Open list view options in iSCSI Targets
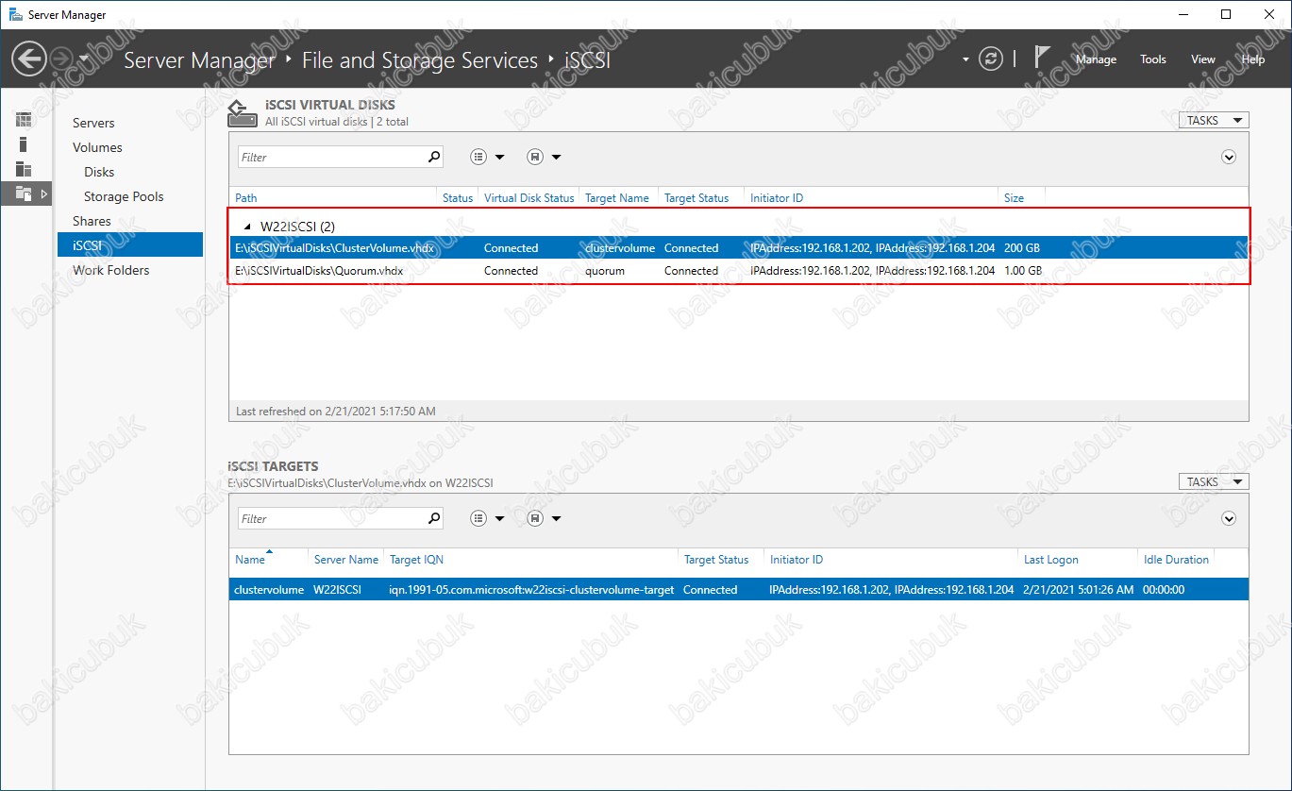The height and width of the screenshot is (791, 1292). [487, 518]
